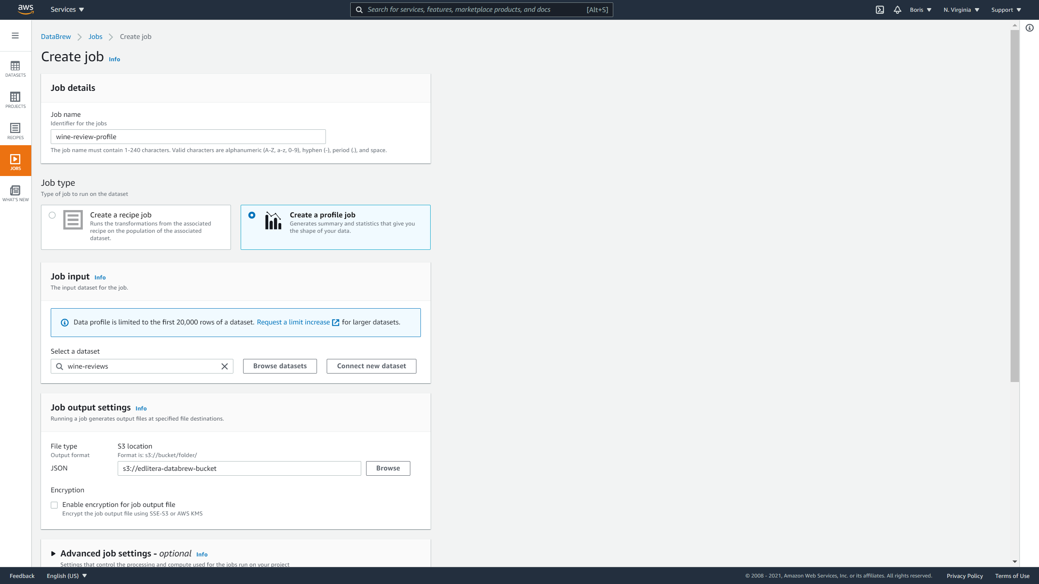Click the profile job chart icon
This screenshot has height=584, width=1039.
(x=273, y=220)
